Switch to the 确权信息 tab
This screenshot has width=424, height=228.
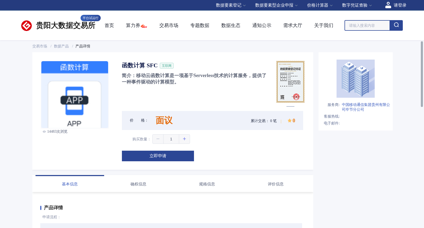138,184
